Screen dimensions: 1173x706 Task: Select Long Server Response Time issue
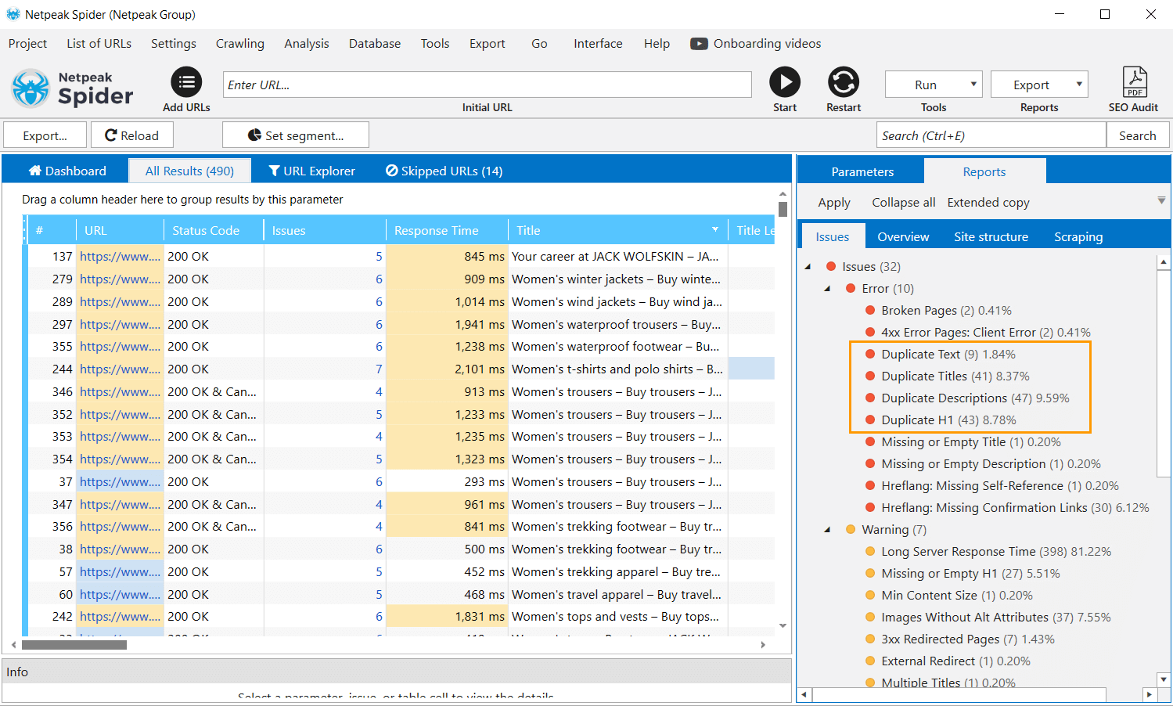pyautogui.click(x=996, y=552)
